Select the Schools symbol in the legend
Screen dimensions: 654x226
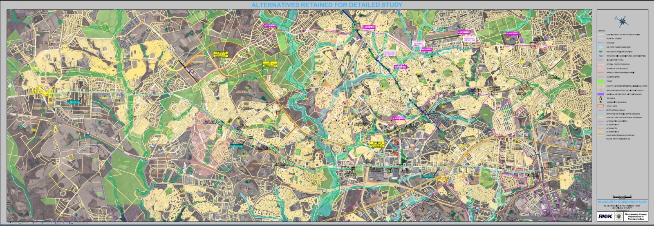pos(601,98)
